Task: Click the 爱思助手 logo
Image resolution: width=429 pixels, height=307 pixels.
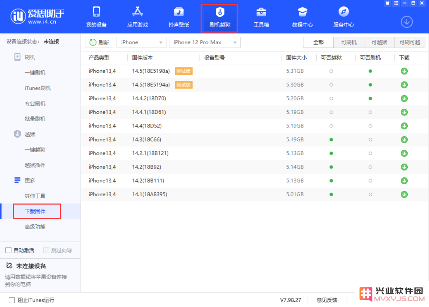Action: tap(38, 16)
